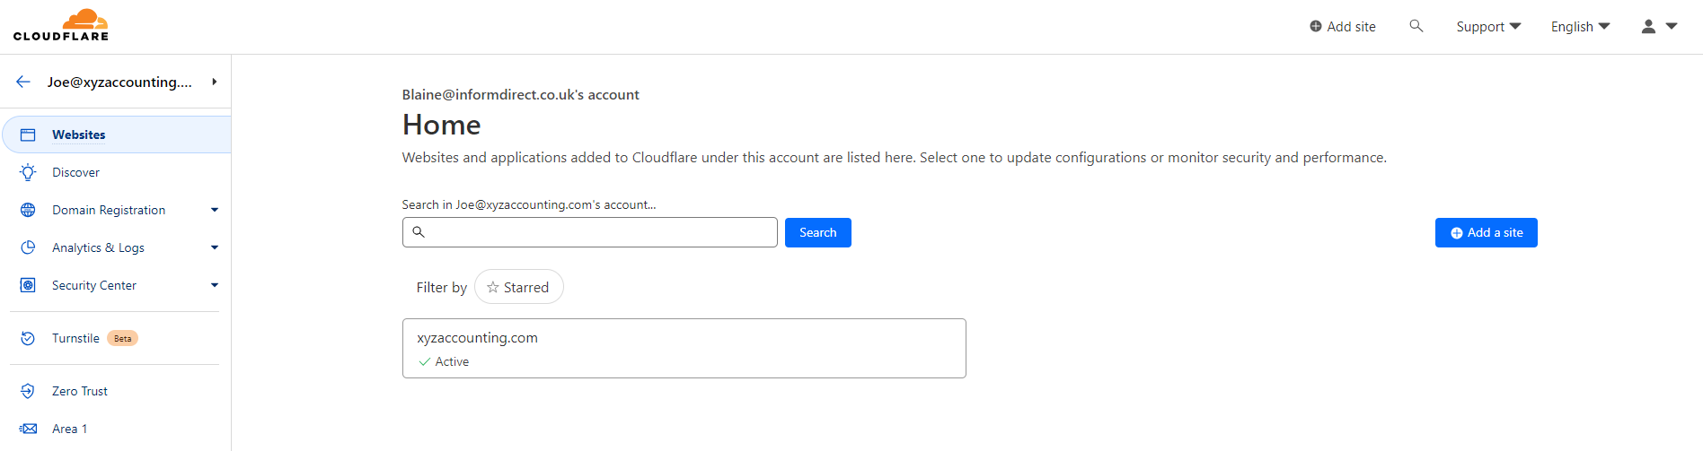The width and height of the screenshot is (1703, 451).
Task: Click the plus icon beside Add site
Action: 1316,26
